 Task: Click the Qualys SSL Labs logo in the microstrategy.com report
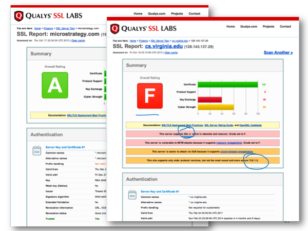[48, 16]
